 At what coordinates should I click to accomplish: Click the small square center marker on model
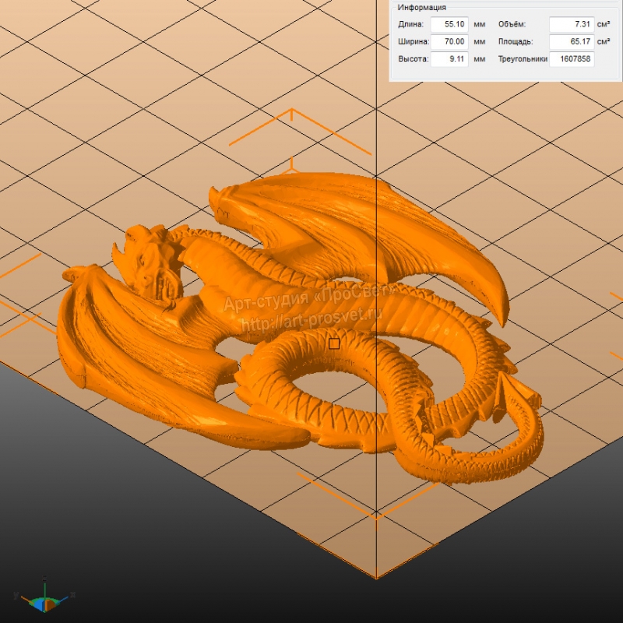(334, 343)
